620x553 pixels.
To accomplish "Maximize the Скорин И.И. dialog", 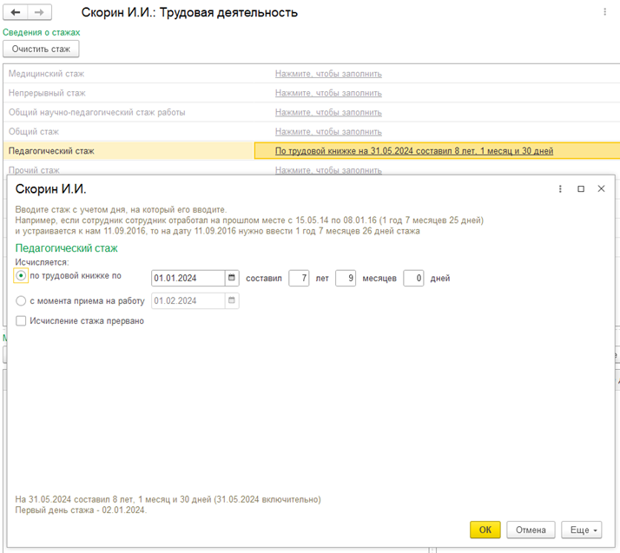I will click(581, 189).
